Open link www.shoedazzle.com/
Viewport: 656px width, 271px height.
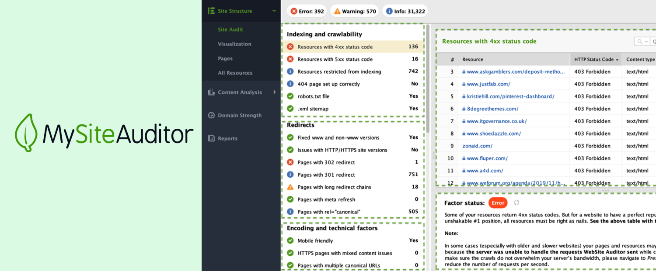tap(494, 134)
